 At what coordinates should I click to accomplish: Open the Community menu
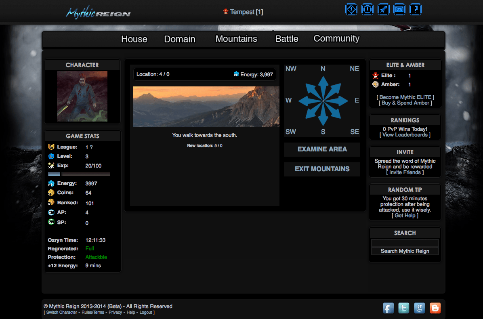pos(336,38)
